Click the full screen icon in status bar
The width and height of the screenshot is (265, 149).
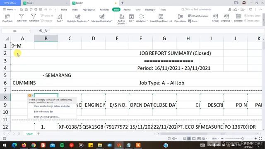[x=260, y=139]
